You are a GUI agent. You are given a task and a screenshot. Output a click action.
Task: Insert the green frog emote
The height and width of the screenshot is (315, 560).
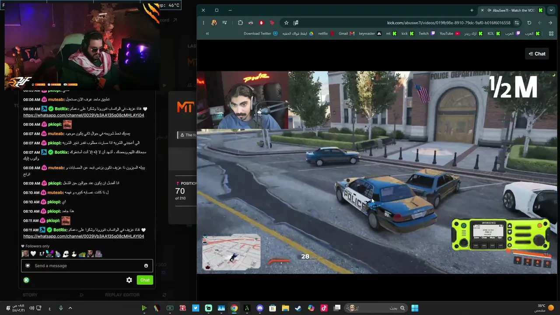(82, 254)
